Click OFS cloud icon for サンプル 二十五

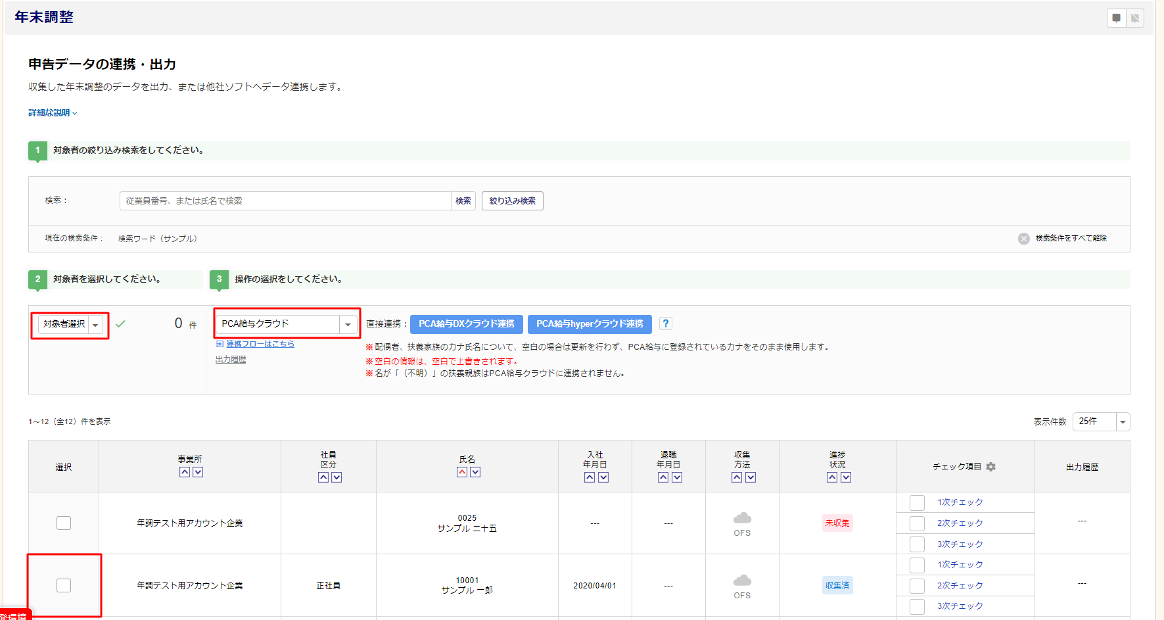[x=742, y=518]
